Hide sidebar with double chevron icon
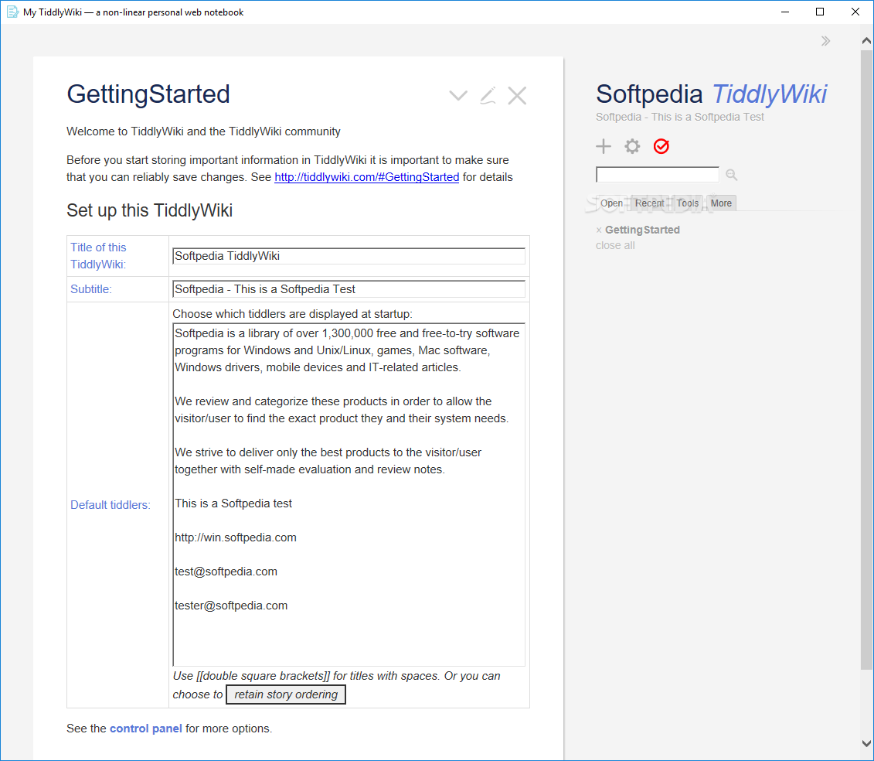 point(825,41)
